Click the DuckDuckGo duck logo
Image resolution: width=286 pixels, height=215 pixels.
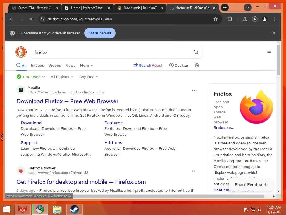tap(21, 52)
